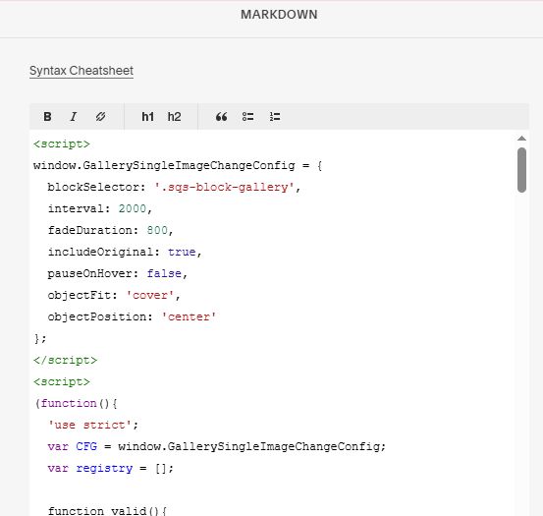Click on the includeOriginal true value
Viewport: 543px width, 516px height.
pyautogui.click(x=182, y=252)
